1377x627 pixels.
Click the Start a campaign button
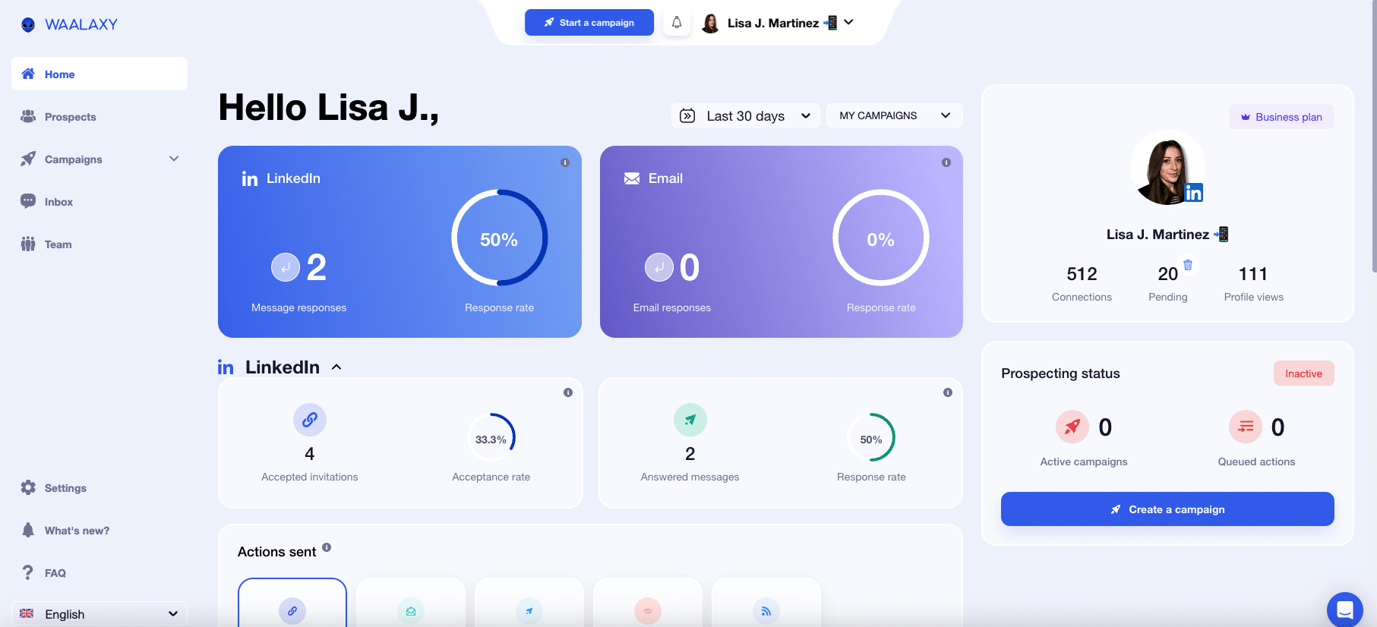click(589, 23)
